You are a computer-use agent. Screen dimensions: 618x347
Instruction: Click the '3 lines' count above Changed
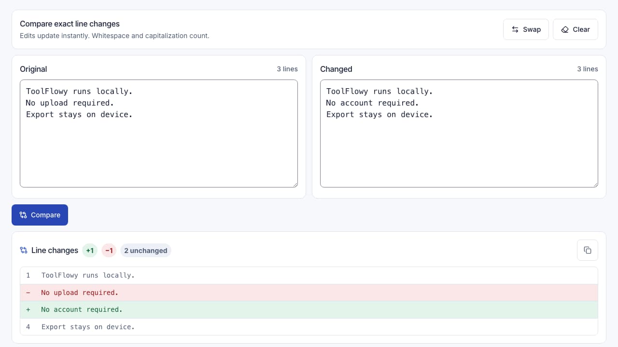588,69
